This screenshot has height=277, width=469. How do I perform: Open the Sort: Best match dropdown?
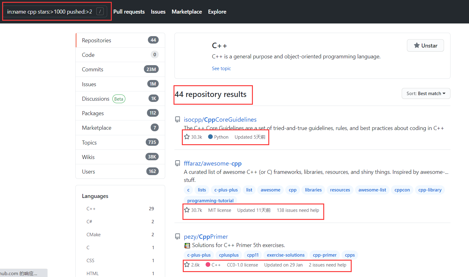pyautogui.click(x=426, y=93)
